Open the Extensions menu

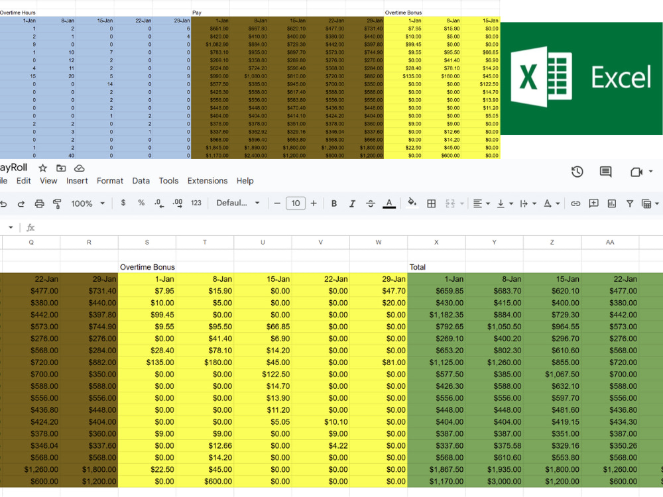pos(208,181)
